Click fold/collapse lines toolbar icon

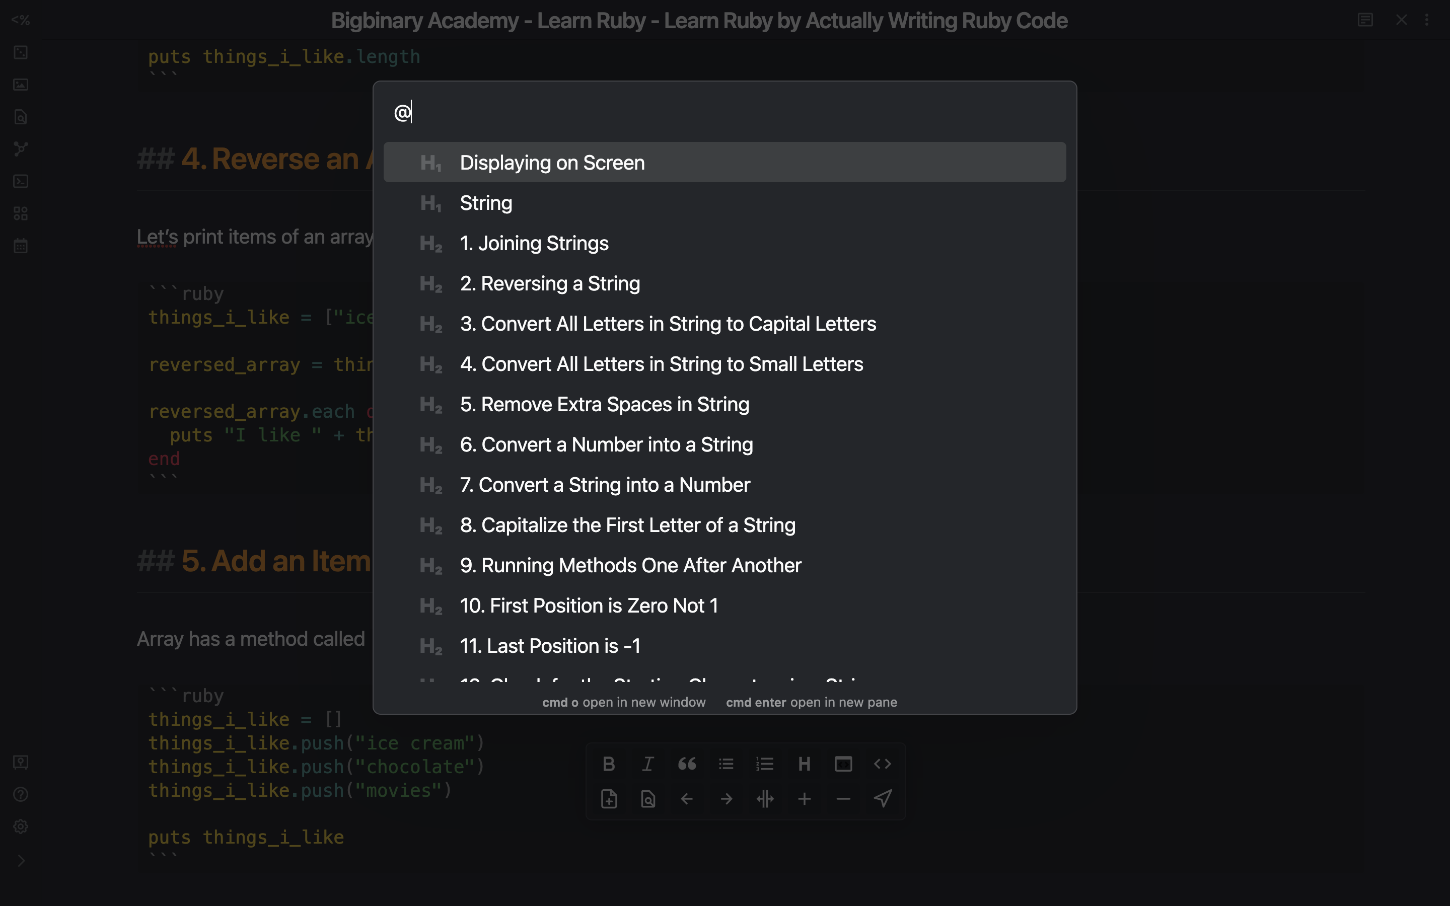click(765, 799)
